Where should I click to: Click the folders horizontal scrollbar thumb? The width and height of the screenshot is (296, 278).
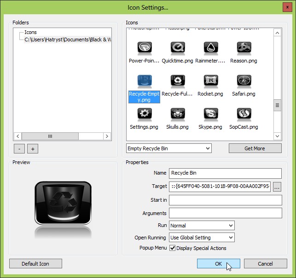tap(50, 136)
